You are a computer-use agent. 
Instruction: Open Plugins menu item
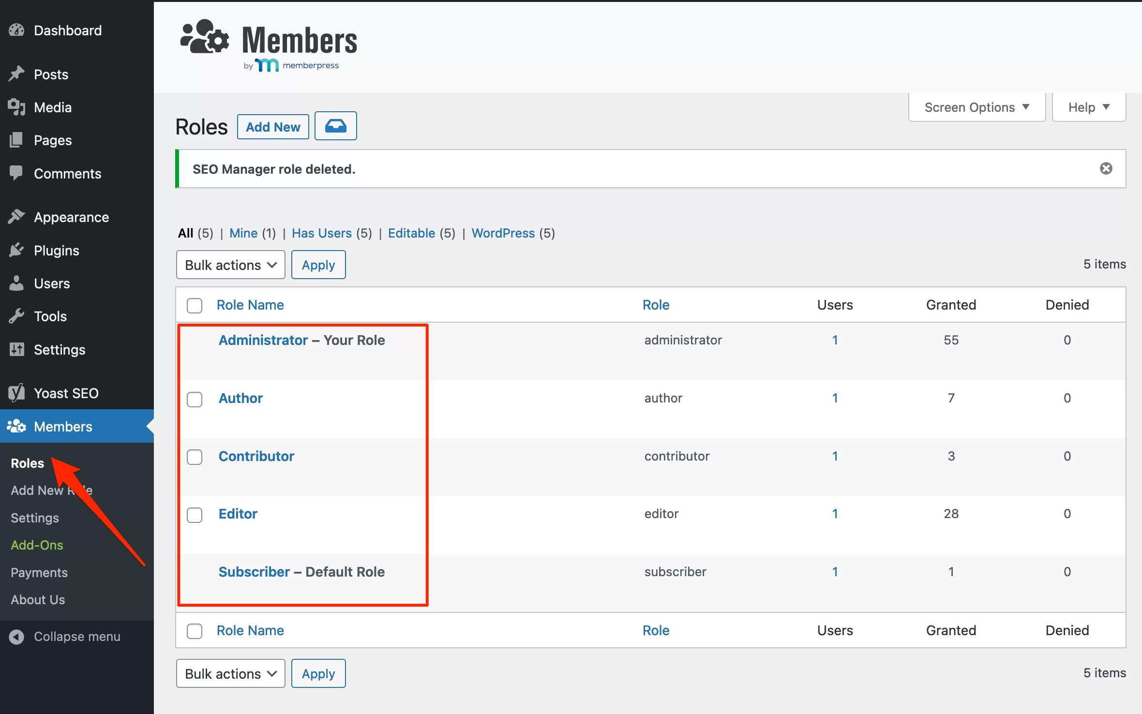click(x=77, y=250)
